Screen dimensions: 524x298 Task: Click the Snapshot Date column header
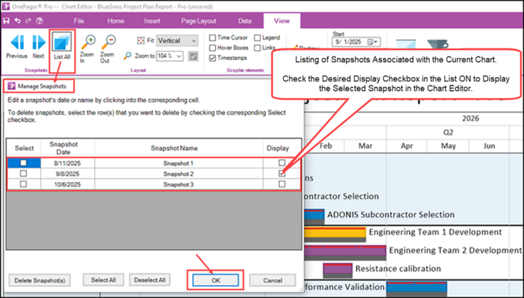(x=67, y=148)
